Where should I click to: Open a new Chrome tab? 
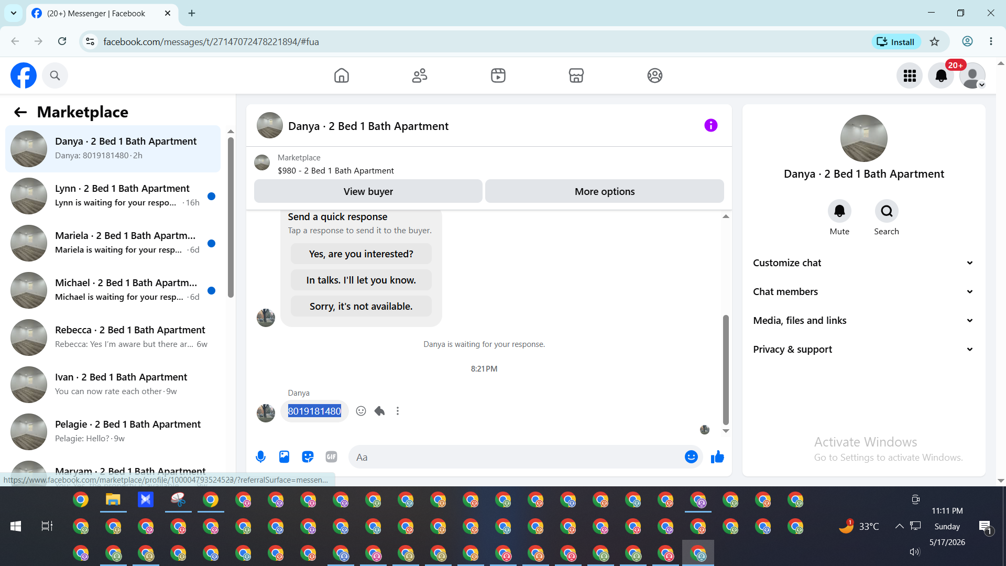coord(192,13)
